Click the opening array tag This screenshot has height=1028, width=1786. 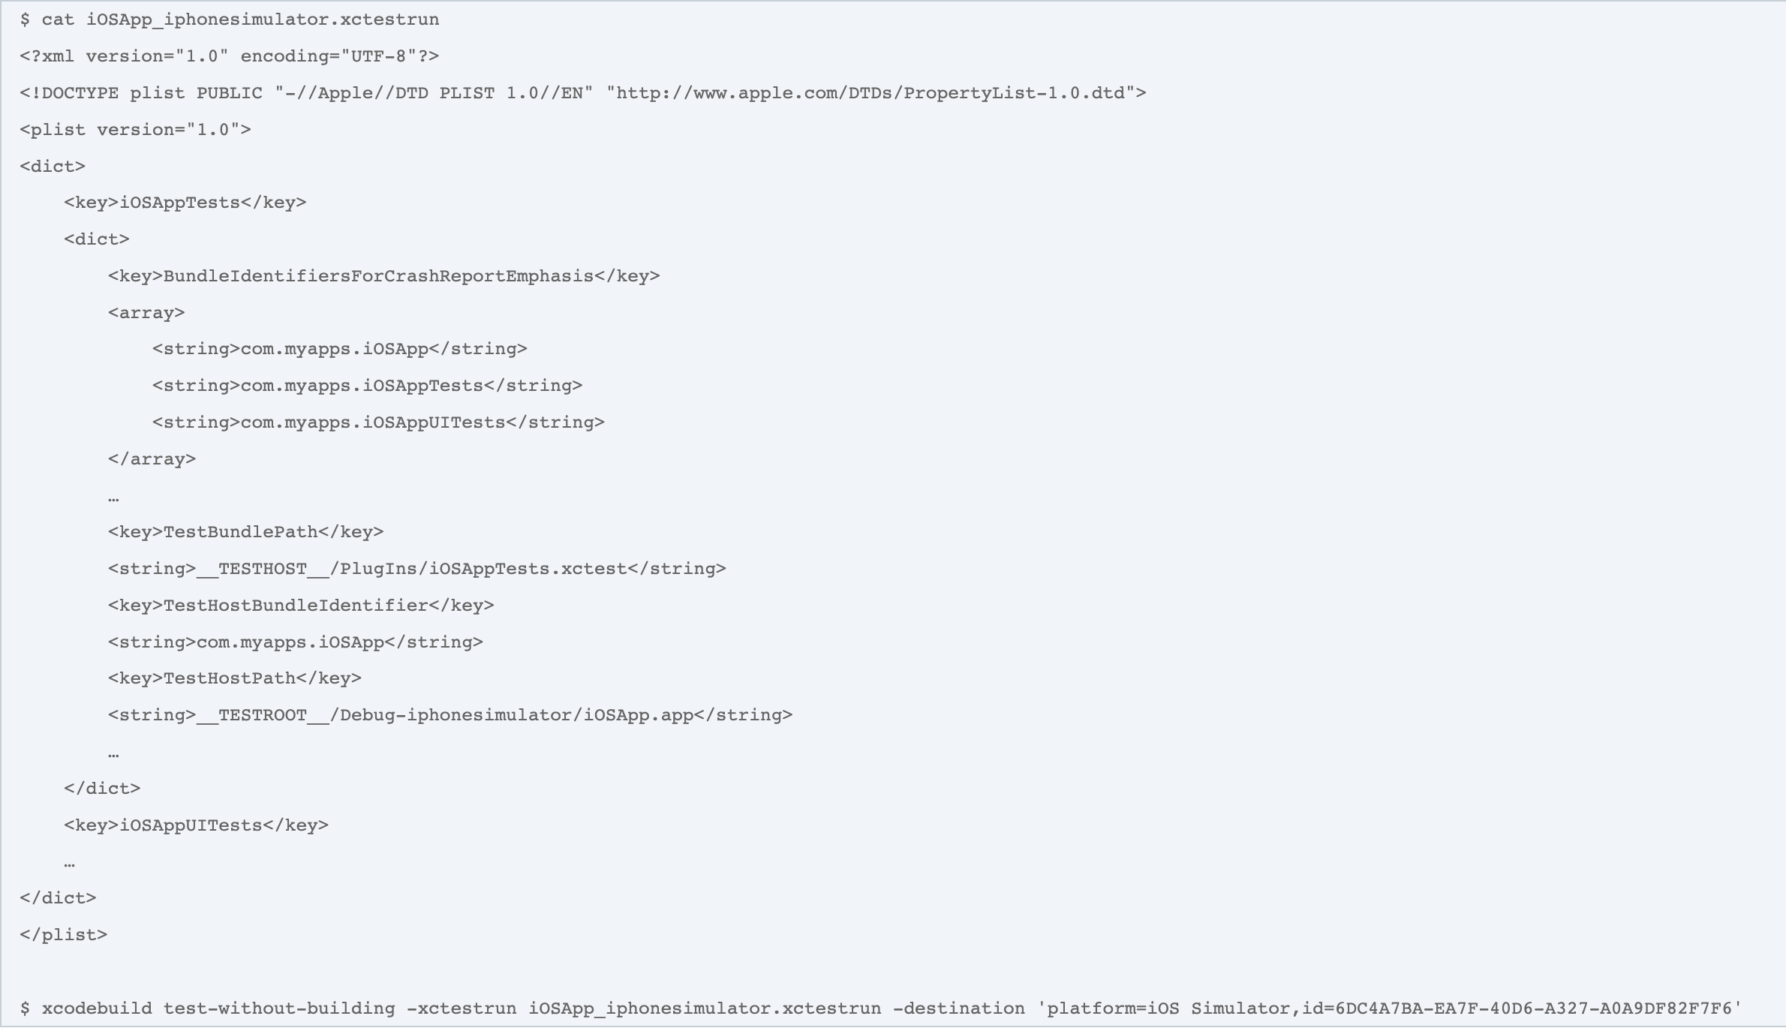pyautogui.click(x=146, y=313)
